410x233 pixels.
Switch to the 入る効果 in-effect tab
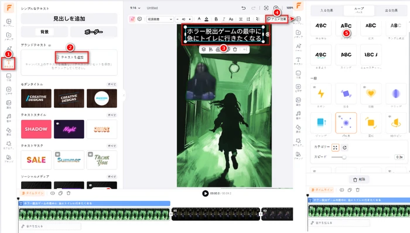[x=327, y=11]
